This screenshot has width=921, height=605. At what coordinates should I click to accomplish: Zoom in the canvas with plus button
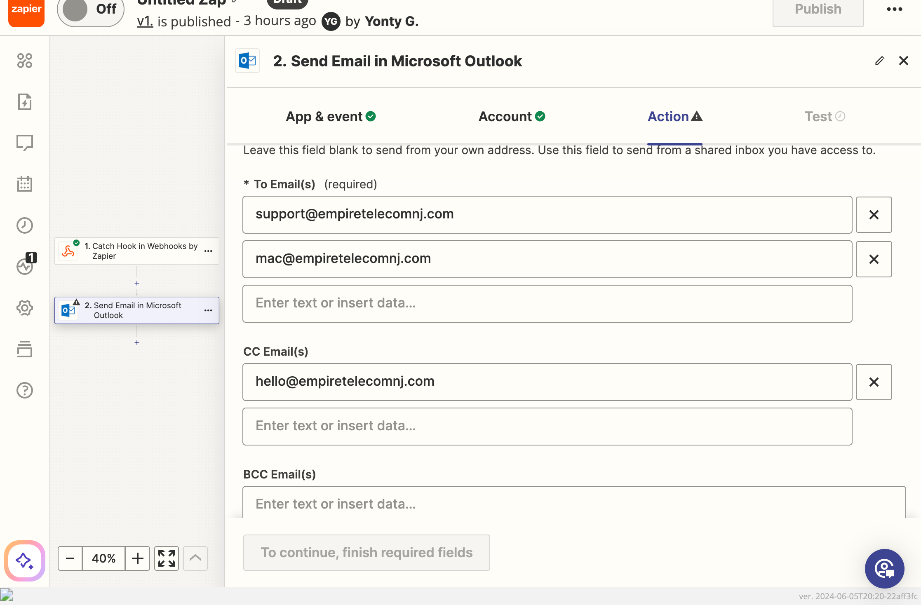(x=138, y=558)
